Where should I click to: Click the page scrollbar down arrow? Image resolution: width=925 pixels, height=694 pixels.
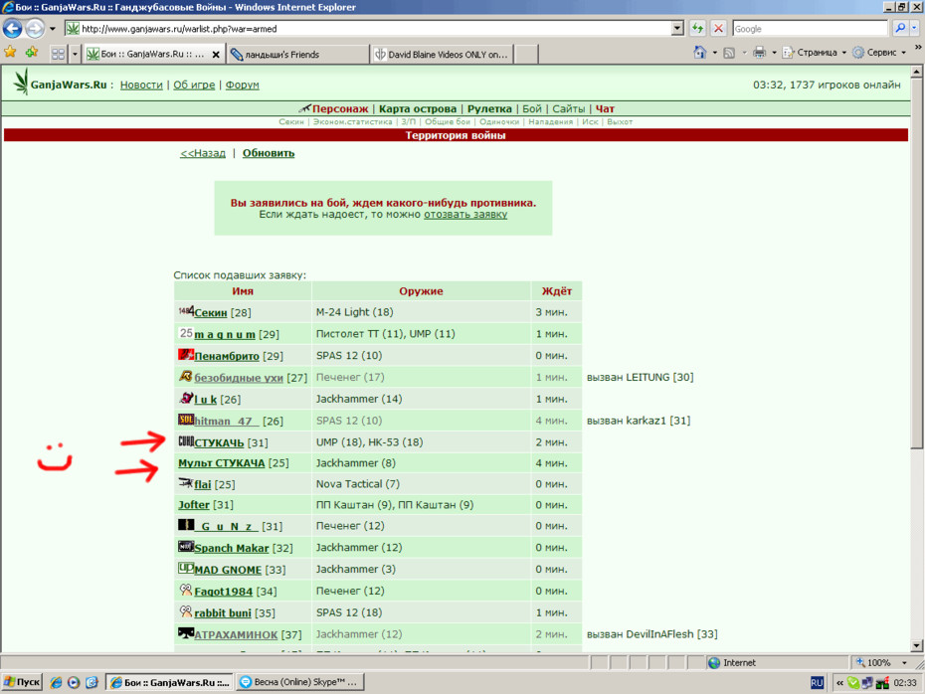[916, 645]
